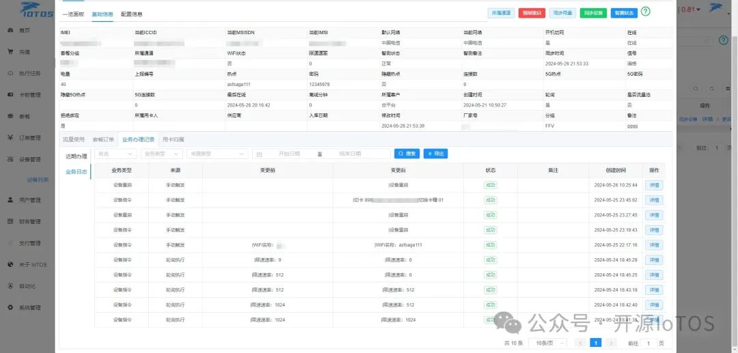Click background page search magnifier icon
Viewport: 738px width, 353px height.
[696, 88]
